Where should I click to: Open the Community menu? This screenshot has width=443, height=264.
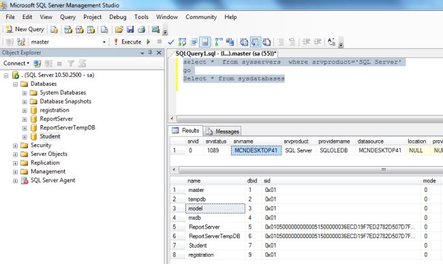[x=201, y=17]
